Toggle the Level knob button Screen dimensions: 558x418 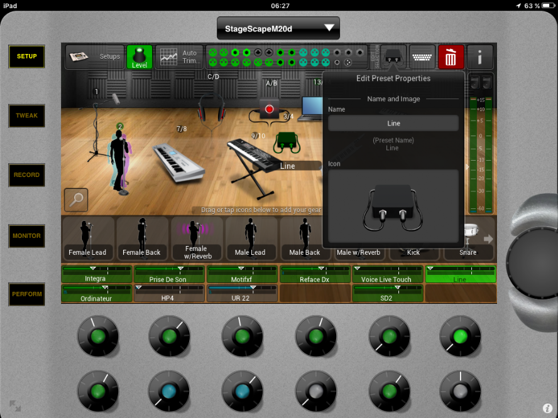pyautogui.click(x=139, y=57)
